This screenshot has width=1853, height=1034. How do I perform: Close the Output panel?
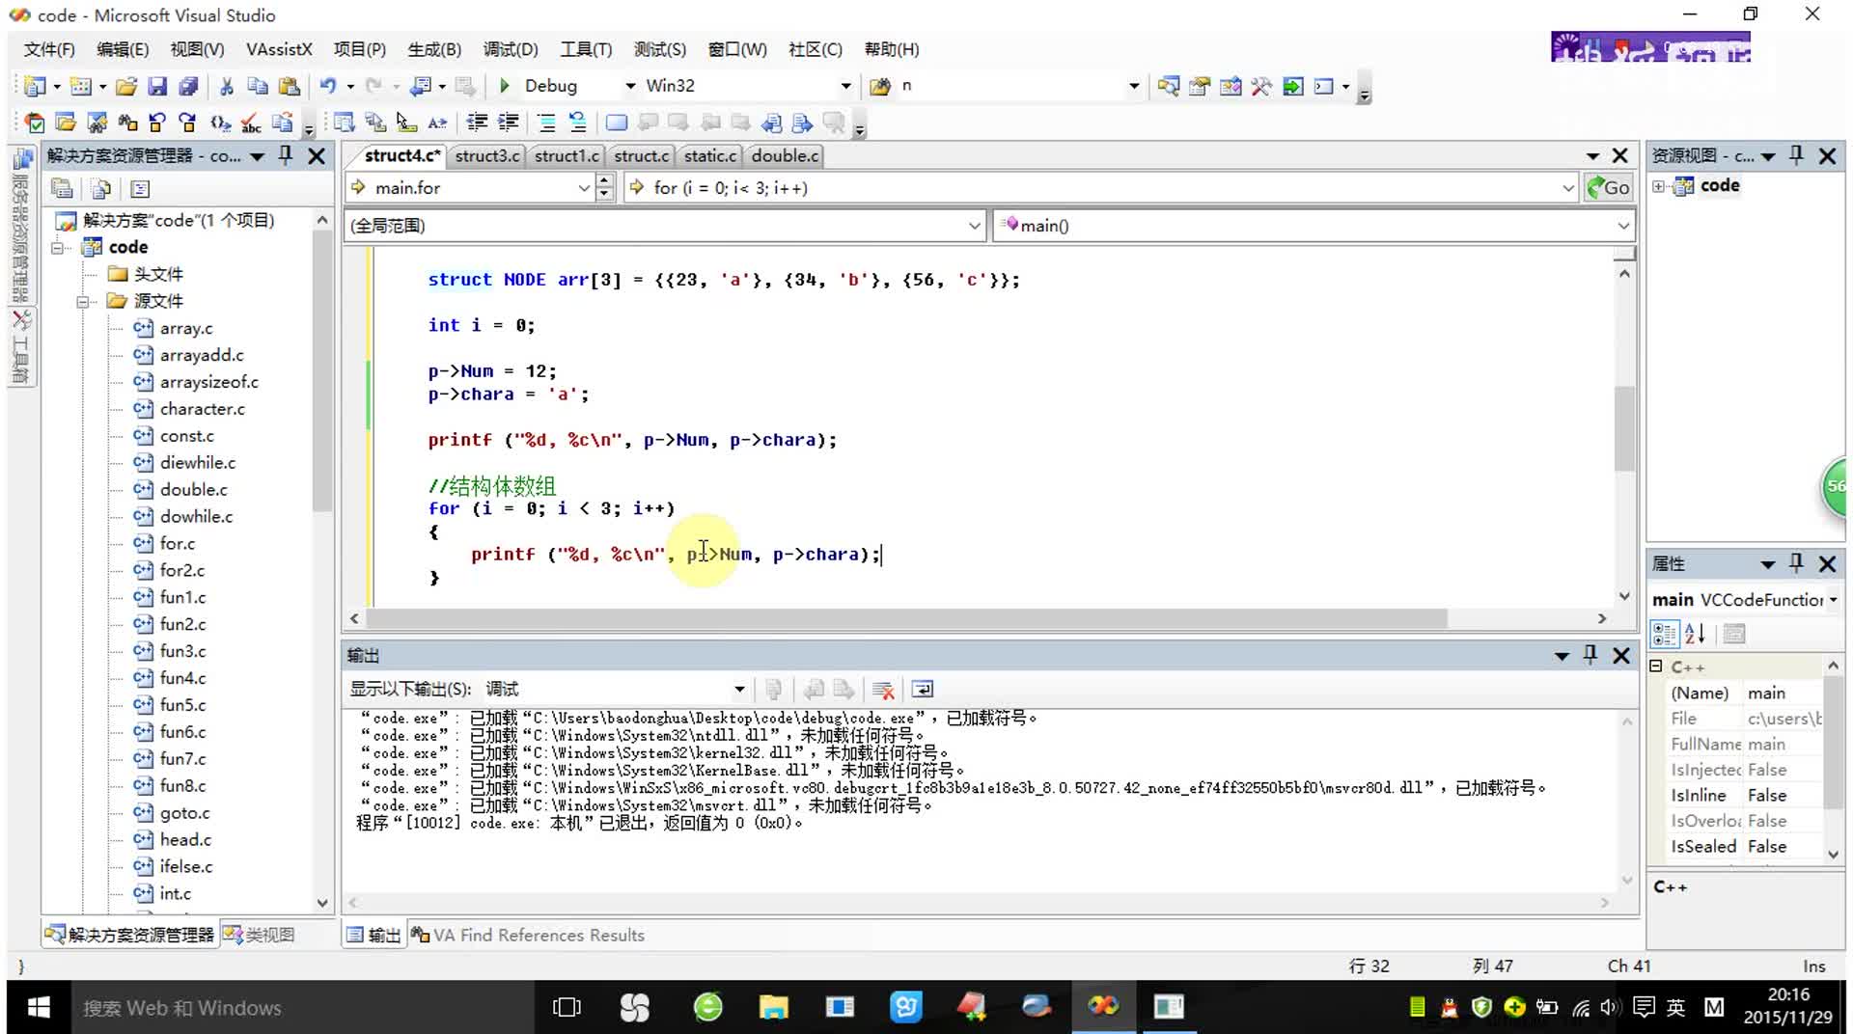pos(1621,656)
